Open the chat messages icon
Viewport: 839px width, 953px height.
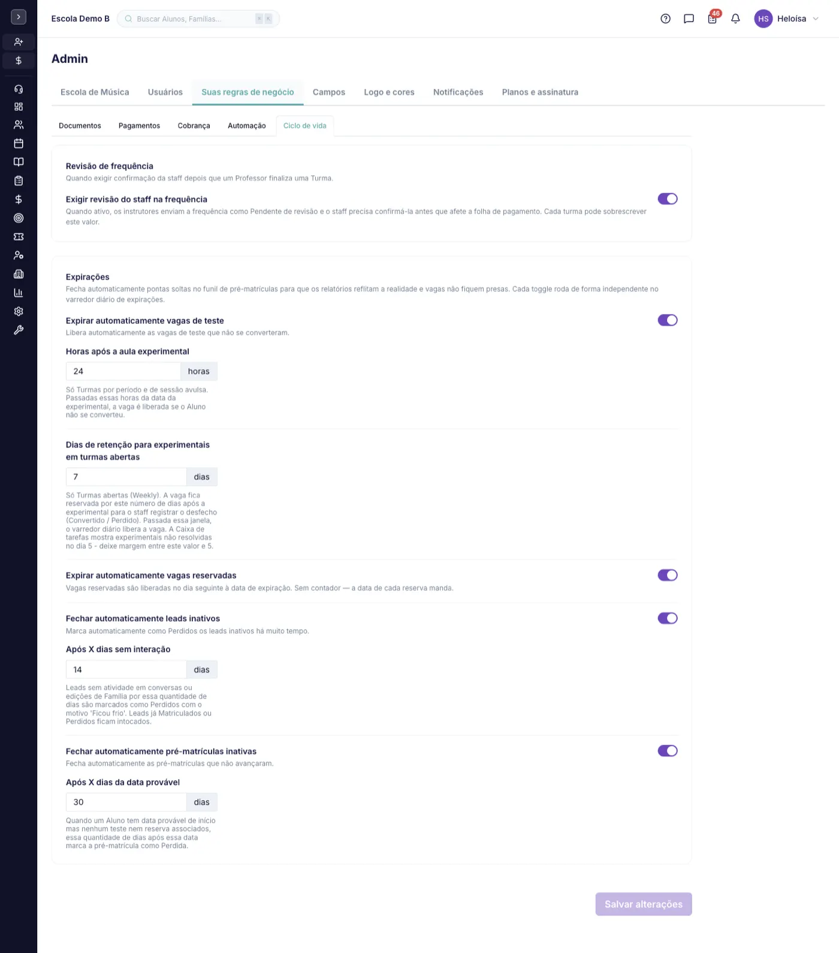coord(689,19)
